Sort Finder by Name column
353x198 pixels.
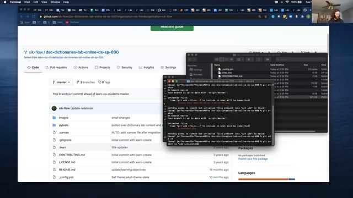[217, 65]
